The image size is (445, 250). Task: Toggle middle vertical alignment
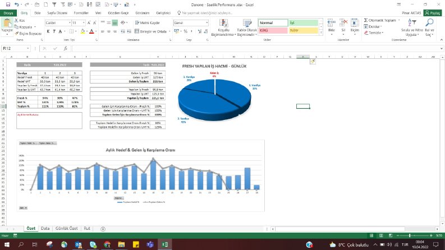click(x=109, y=22)
